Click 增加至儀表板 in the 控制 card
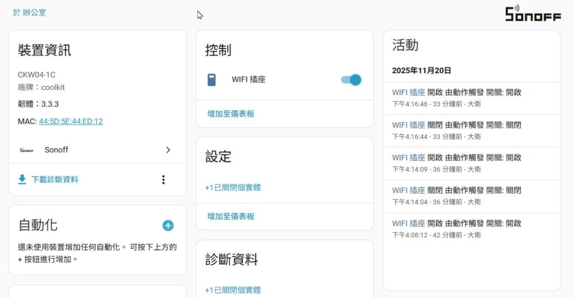574x298 pixels. [231, 113]
